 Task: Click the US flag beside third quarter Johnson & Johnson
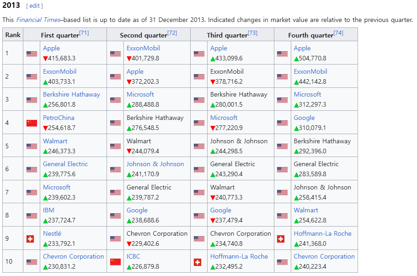199,146
